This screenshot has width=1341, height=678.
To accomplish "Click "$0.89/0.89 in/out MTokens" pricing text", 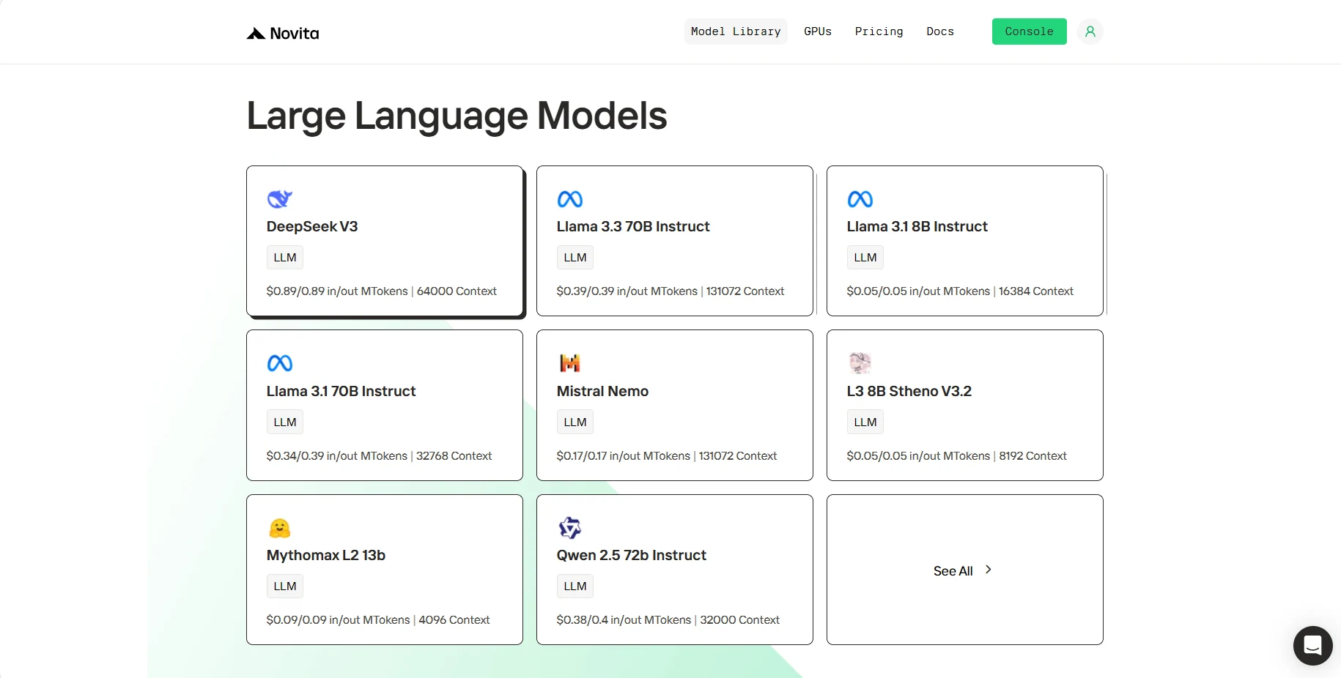I will (x=337, y=291).
